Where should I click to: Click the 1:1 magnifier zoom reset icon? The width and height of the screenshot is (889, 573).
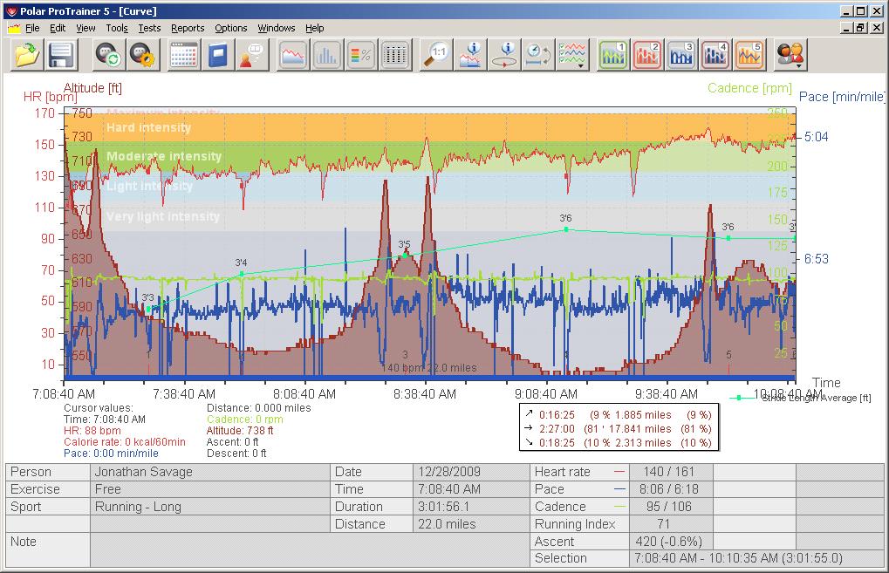(x=436, y=55)
